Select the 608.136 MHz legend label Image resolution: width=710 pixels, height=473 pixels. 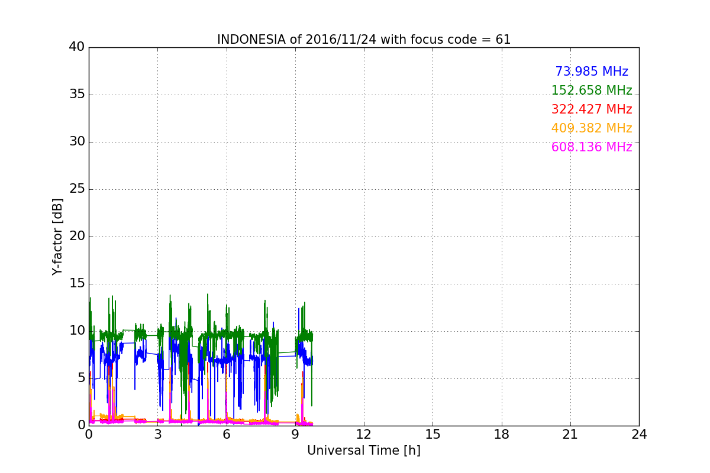pyautogui.click(x=592, y=147)
